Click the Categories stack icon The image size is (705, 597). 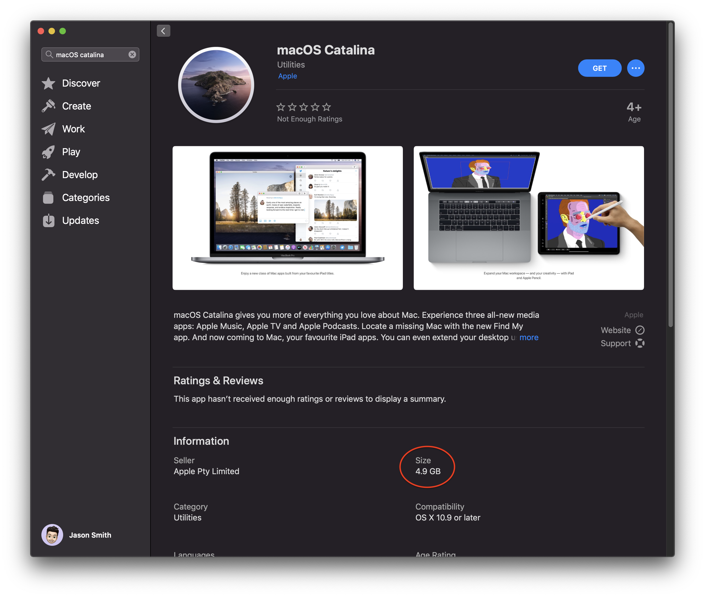48,198
